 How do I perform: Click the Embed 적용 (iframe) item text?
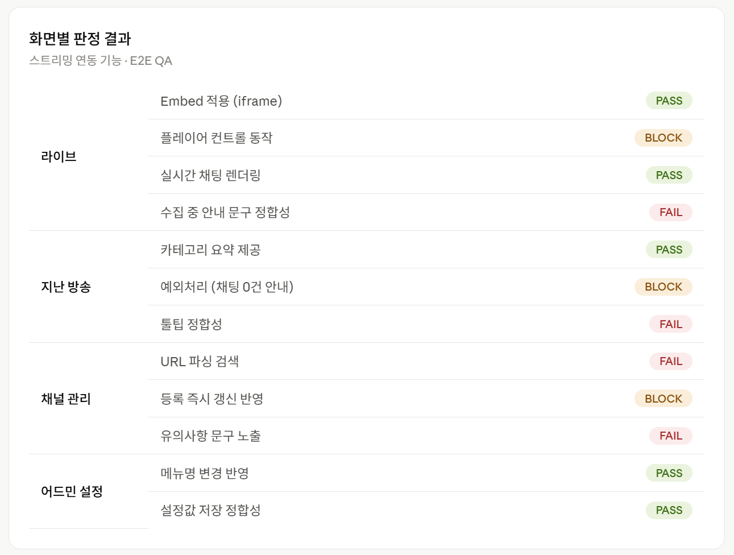tap(221, 101)
